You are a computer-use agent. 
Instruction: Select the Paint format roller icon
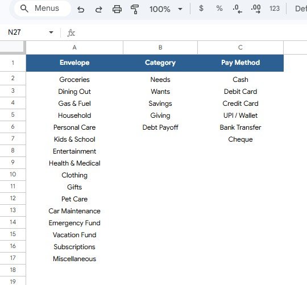click(135, 9)
